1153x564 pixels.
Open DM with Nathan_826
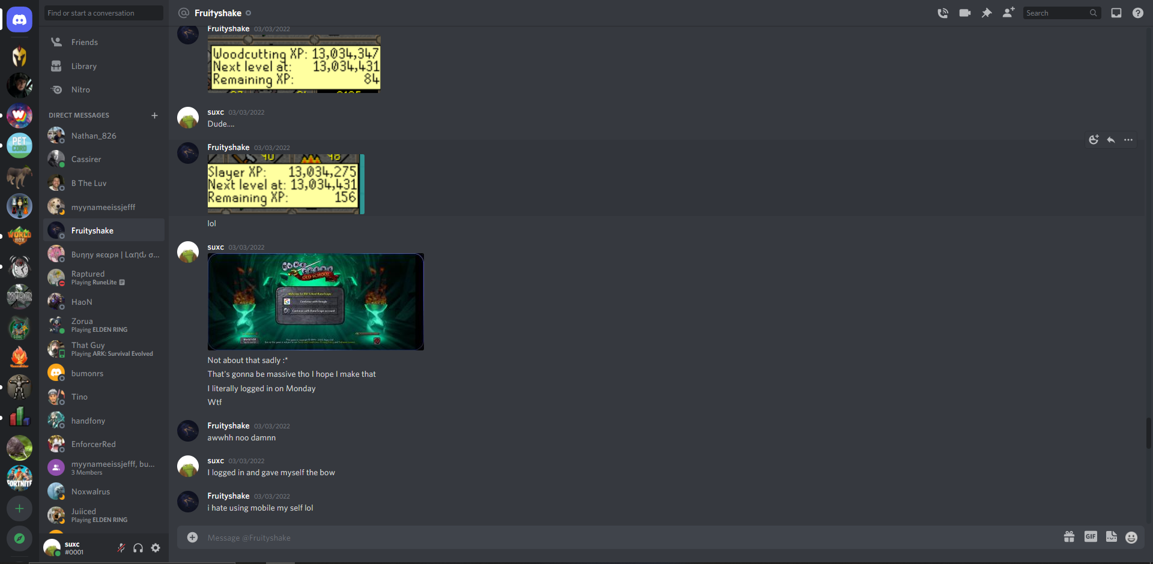(104, 136)
